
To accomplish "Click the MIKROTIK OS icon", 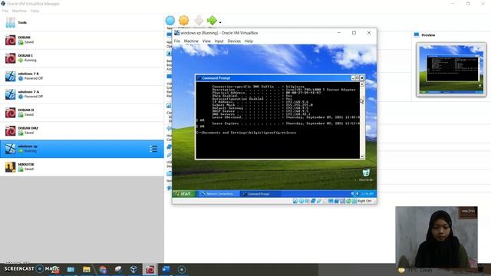I will (10, 167).
